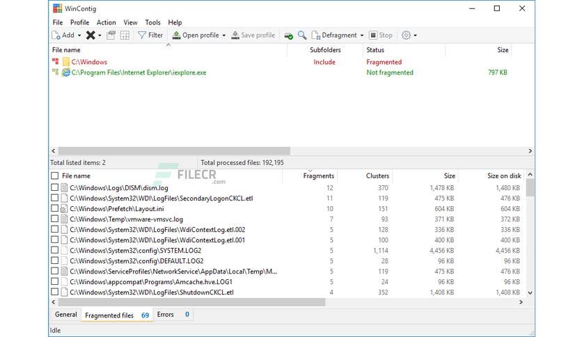
Task: Click the top list scroll right arrow
Action: coord(530,151)
